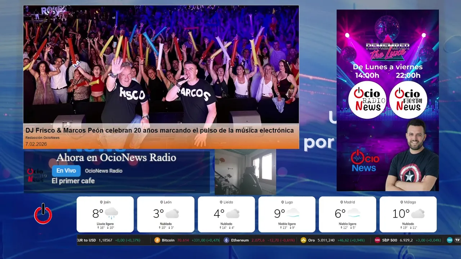Click the León 3° temperature

coord(158,214)
